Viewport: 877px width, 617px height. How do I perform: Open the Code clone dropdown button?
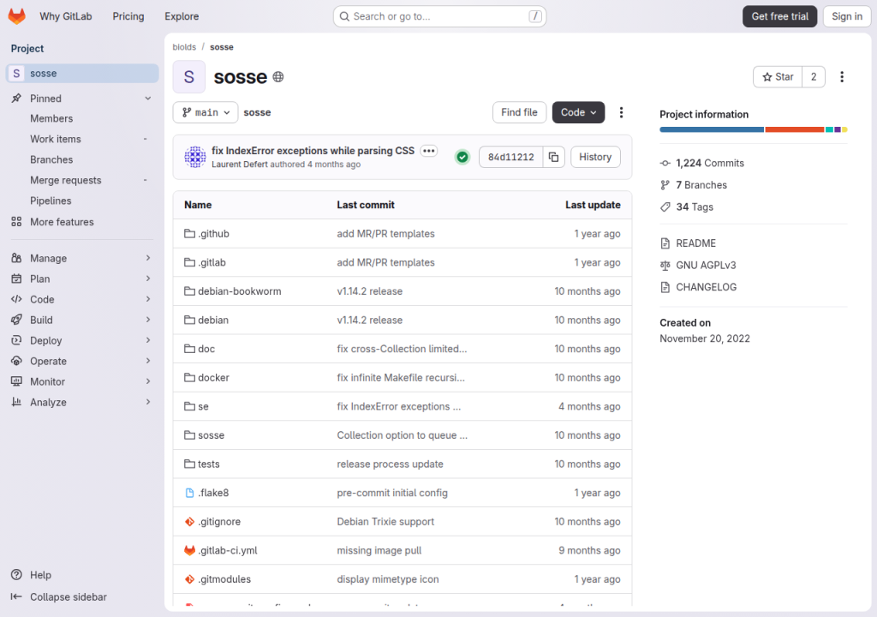(x=578, y=112)
